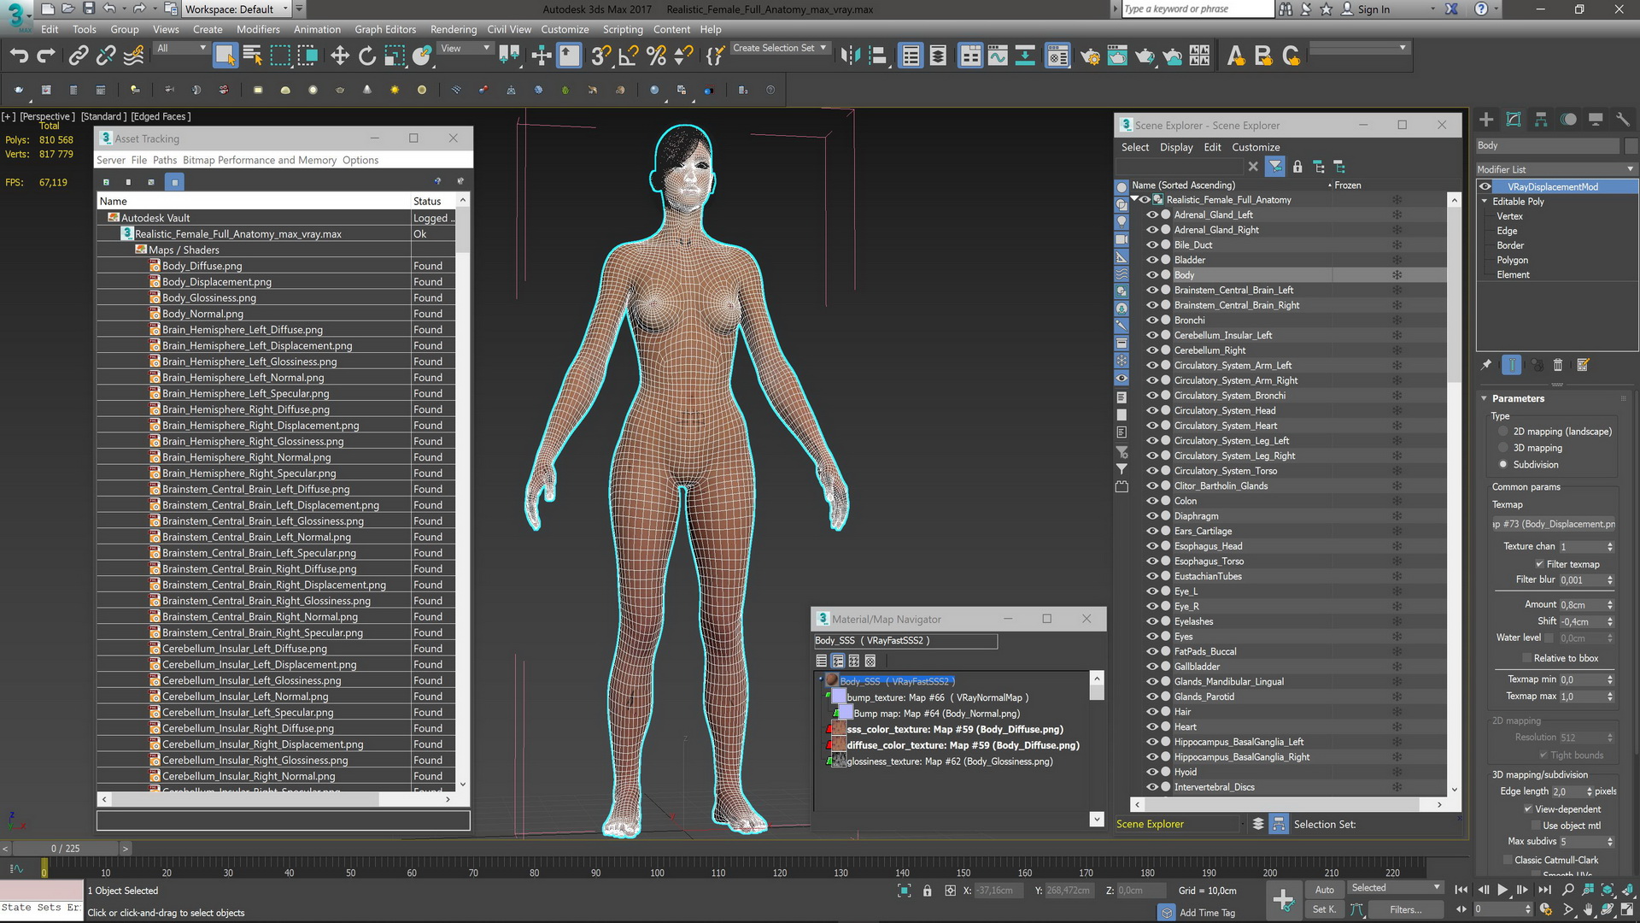Toggle the 3D Snaps button

pos(600,56)
